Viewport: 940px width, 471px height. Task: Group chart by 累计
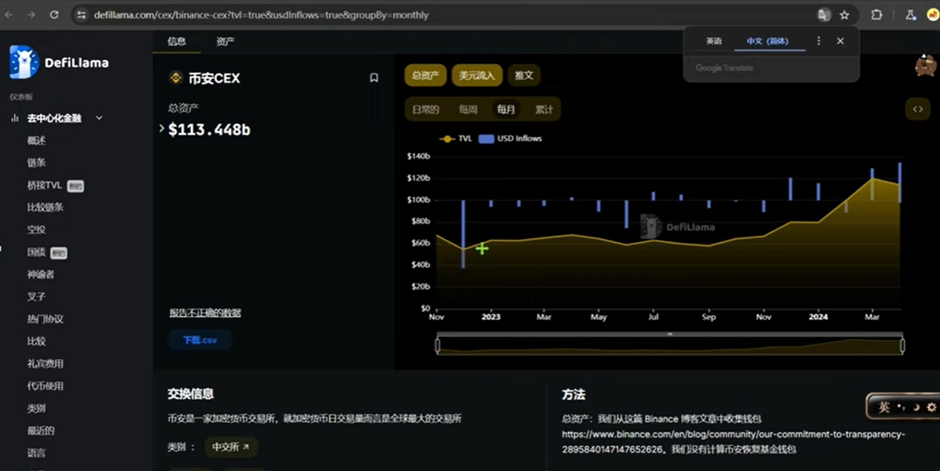[x=544, y=110]
